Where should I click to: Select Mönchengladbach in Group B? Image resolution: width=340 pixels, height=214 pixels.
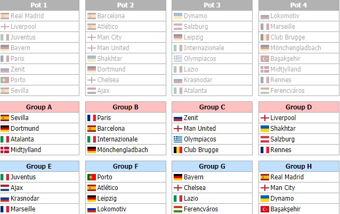[x=123, y=150]
